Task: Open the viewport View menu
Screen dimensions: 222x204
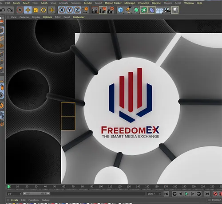Action: tap(14, 17)
